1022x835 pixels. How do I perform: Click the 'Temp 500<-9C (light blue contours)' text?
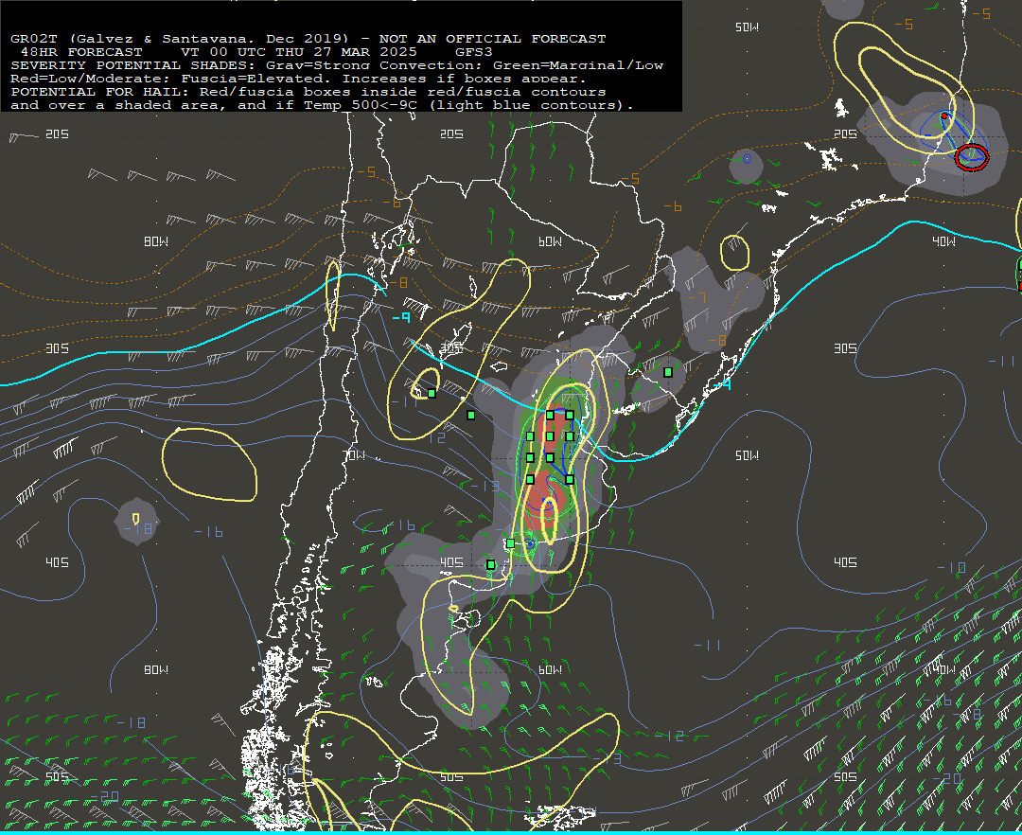468,105
